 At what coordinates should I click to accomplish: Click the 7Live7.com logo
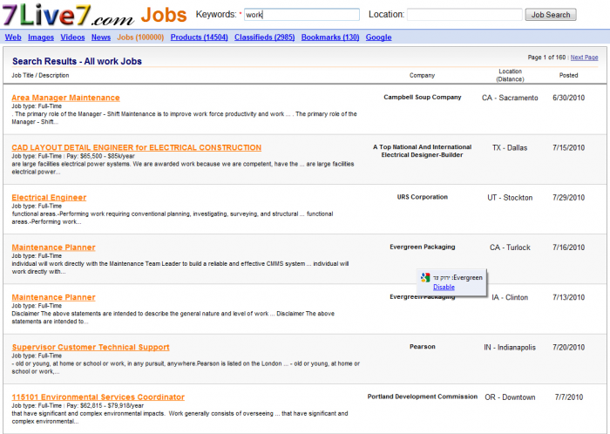[68, 15]
